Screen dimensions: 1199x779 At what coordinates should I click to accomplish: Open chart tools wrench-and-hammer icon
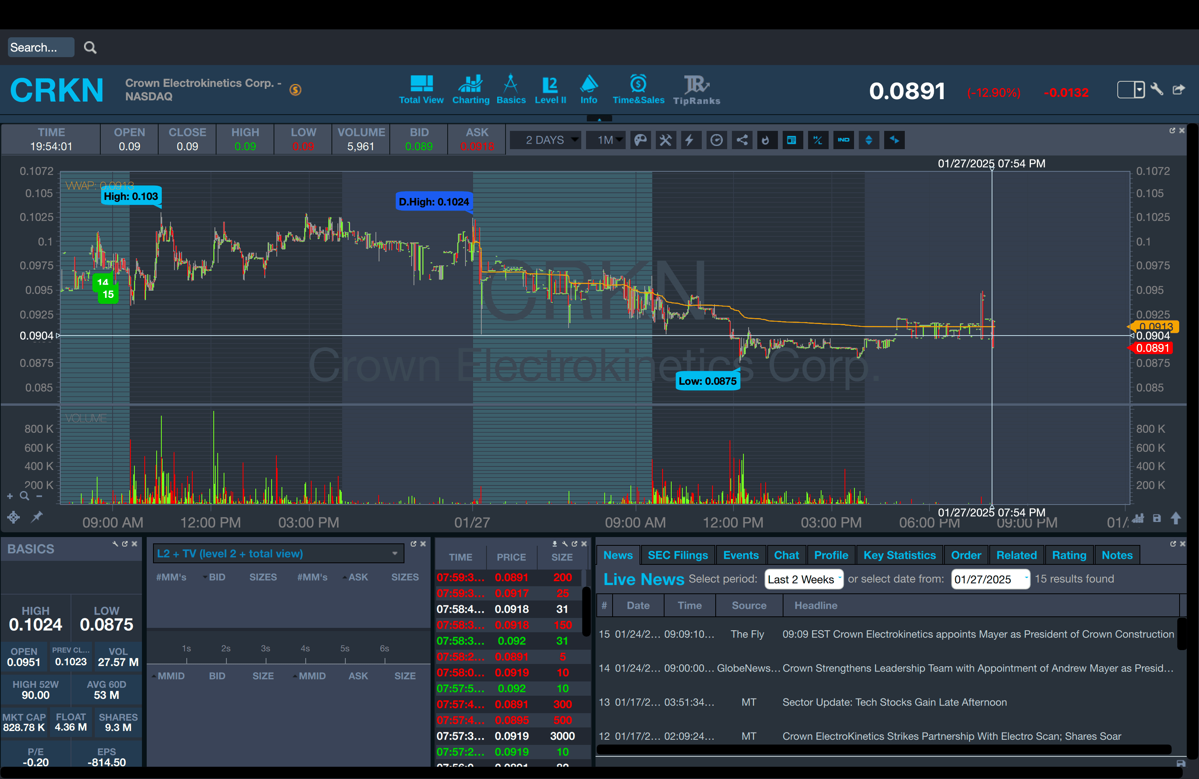[x=665, y=140]
